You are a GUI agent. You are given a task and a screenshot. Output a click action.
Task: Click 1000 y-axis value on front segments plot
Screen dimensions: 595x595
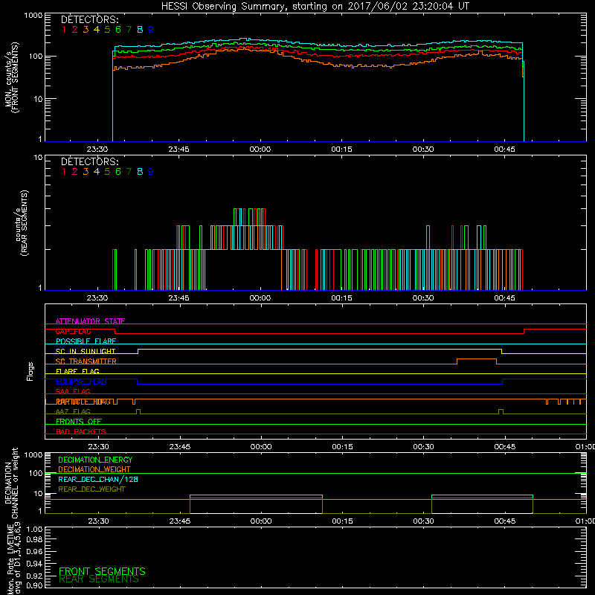tap(33, 16)
